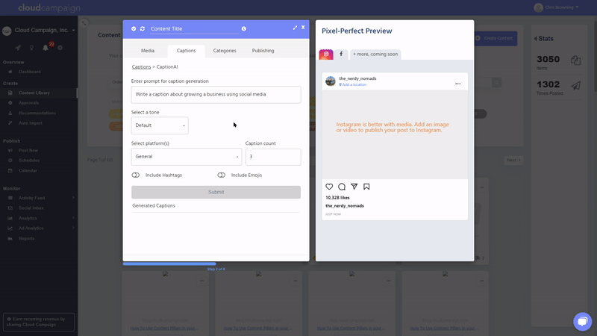Click the Caption count field
Screen dimensions: 597x336
273,157
